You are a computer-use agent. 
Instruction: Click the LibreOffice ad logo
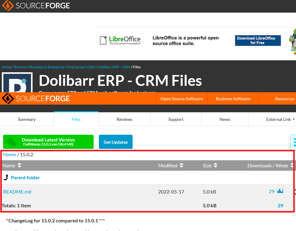pyautogui.click(x=120, y=40)
